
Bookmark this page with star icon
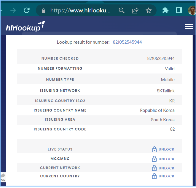149,11
